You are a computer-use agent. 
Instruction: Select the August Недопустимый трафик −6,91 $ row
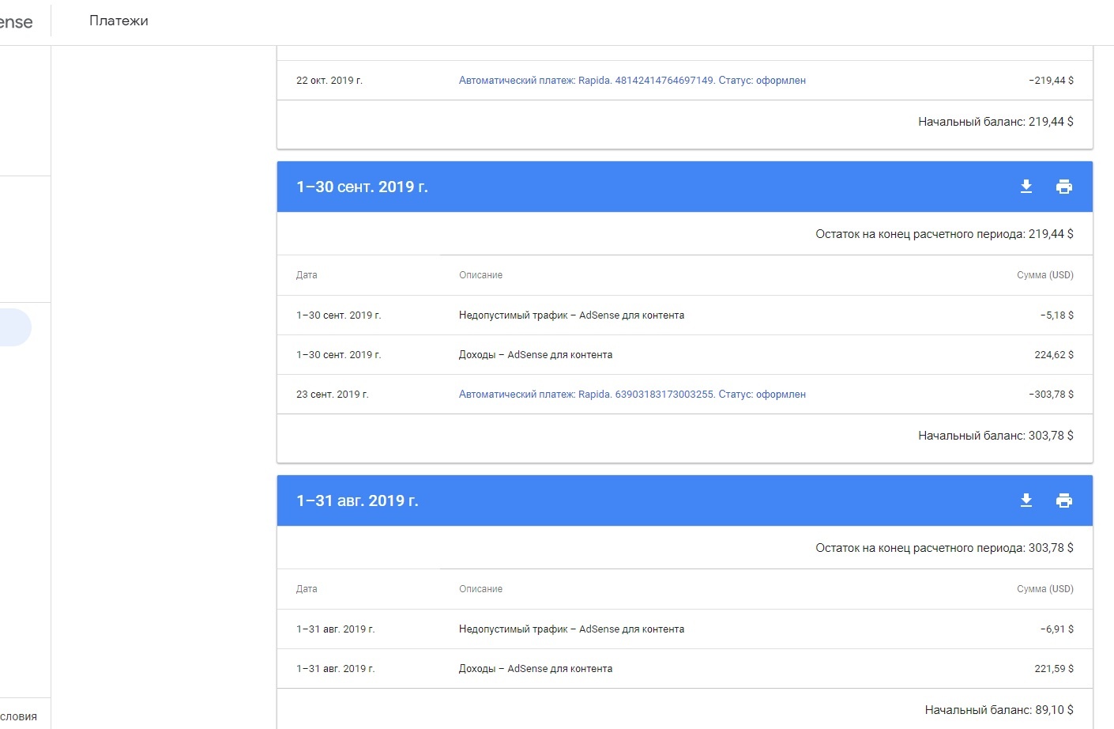(x=571, y=629)
